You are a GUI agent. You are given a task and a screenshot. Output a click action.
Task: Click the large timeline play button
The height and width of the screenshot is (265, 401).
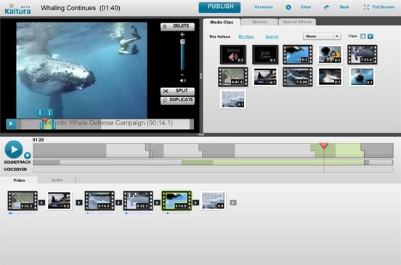tap(14, 149)
